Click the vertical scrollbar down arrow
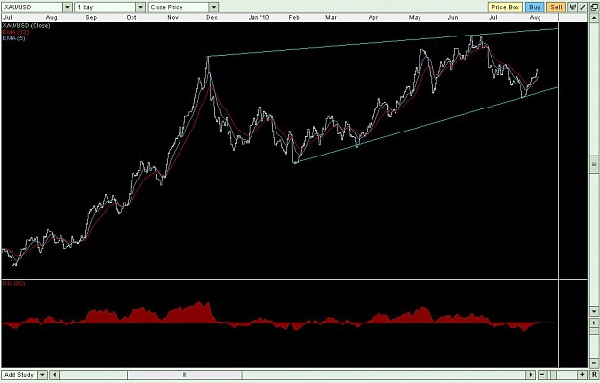The image size is (600, 383). coord(594,311)
